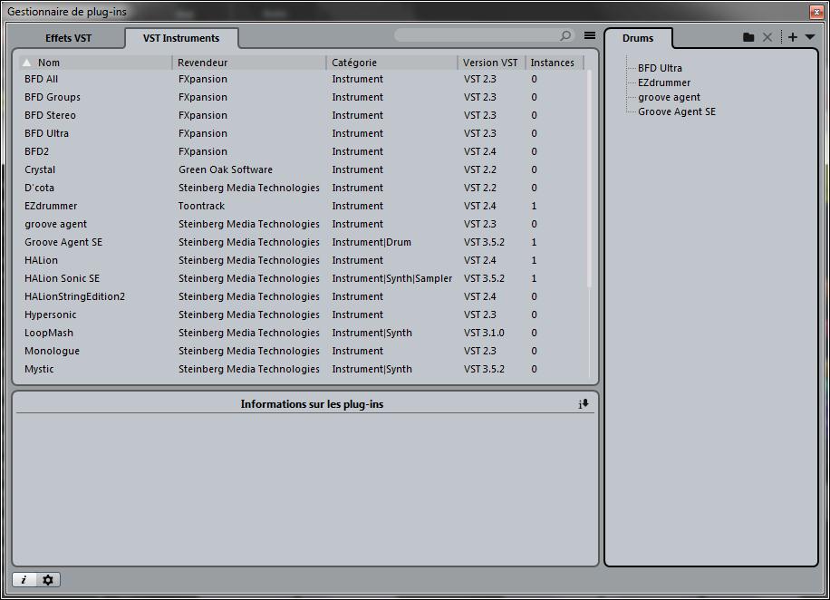Select the HALion Sonic SE row
Image resolution: width=830 pixels, height=600 pixels.
[x=303, y=278]
